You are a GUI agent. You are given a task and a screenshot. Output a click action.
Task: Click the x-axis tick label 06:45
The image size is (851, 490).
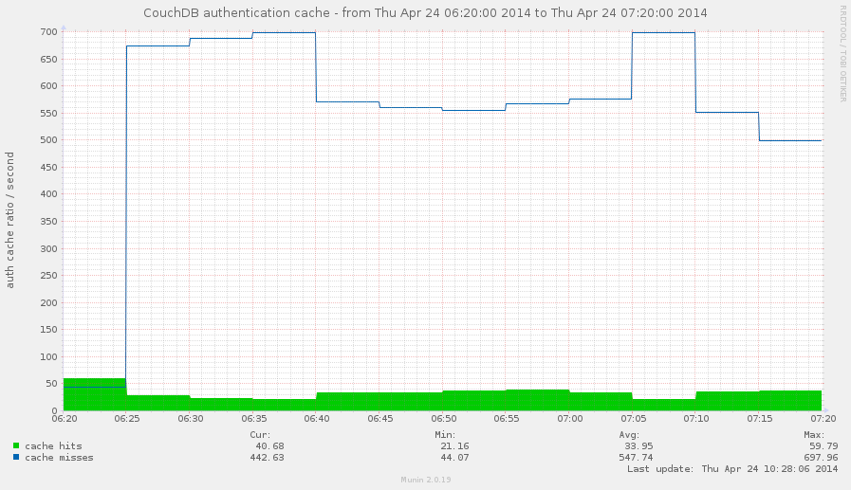click(379, 419)
